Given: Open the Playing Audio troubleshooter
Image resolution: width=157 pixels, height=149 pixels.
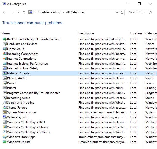Looking at the screenshot, I should [x=17, y=78].
